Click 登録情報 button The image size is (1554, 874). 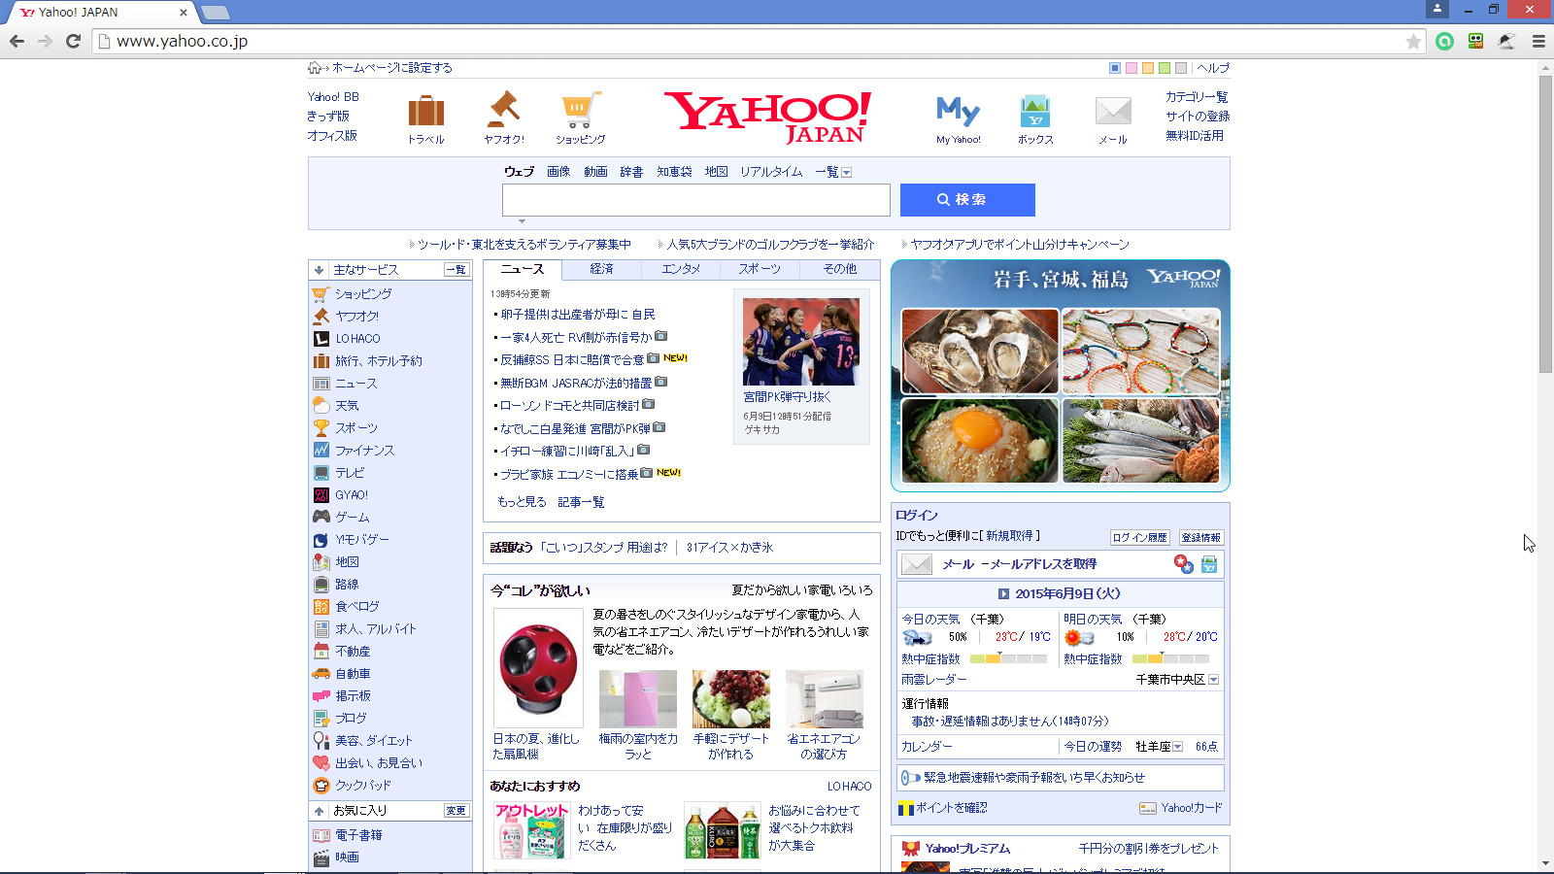click(1201, 538)
